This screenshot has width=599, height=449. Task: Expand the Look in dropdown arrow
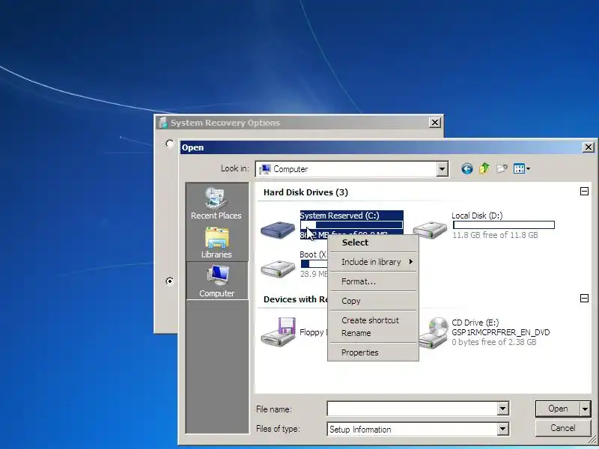pyautogui.click(x=442, y=169)
